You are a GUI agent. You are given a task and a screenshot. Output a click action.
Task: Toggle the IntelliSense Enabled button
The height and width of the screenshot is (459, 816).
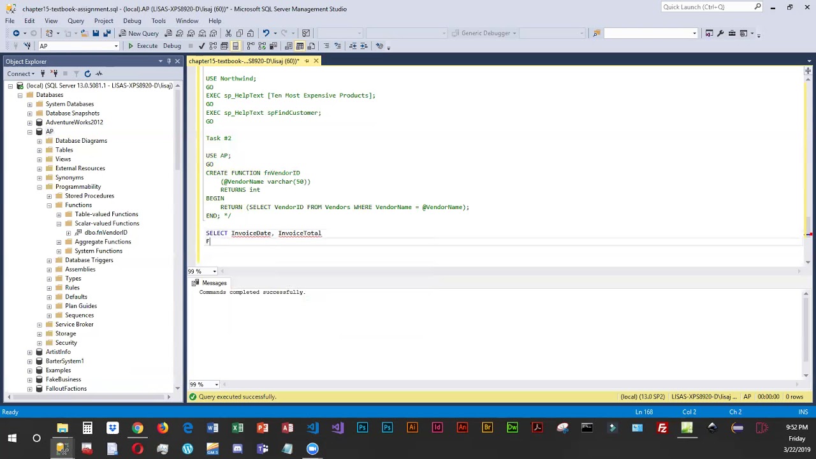coord(235,46)
